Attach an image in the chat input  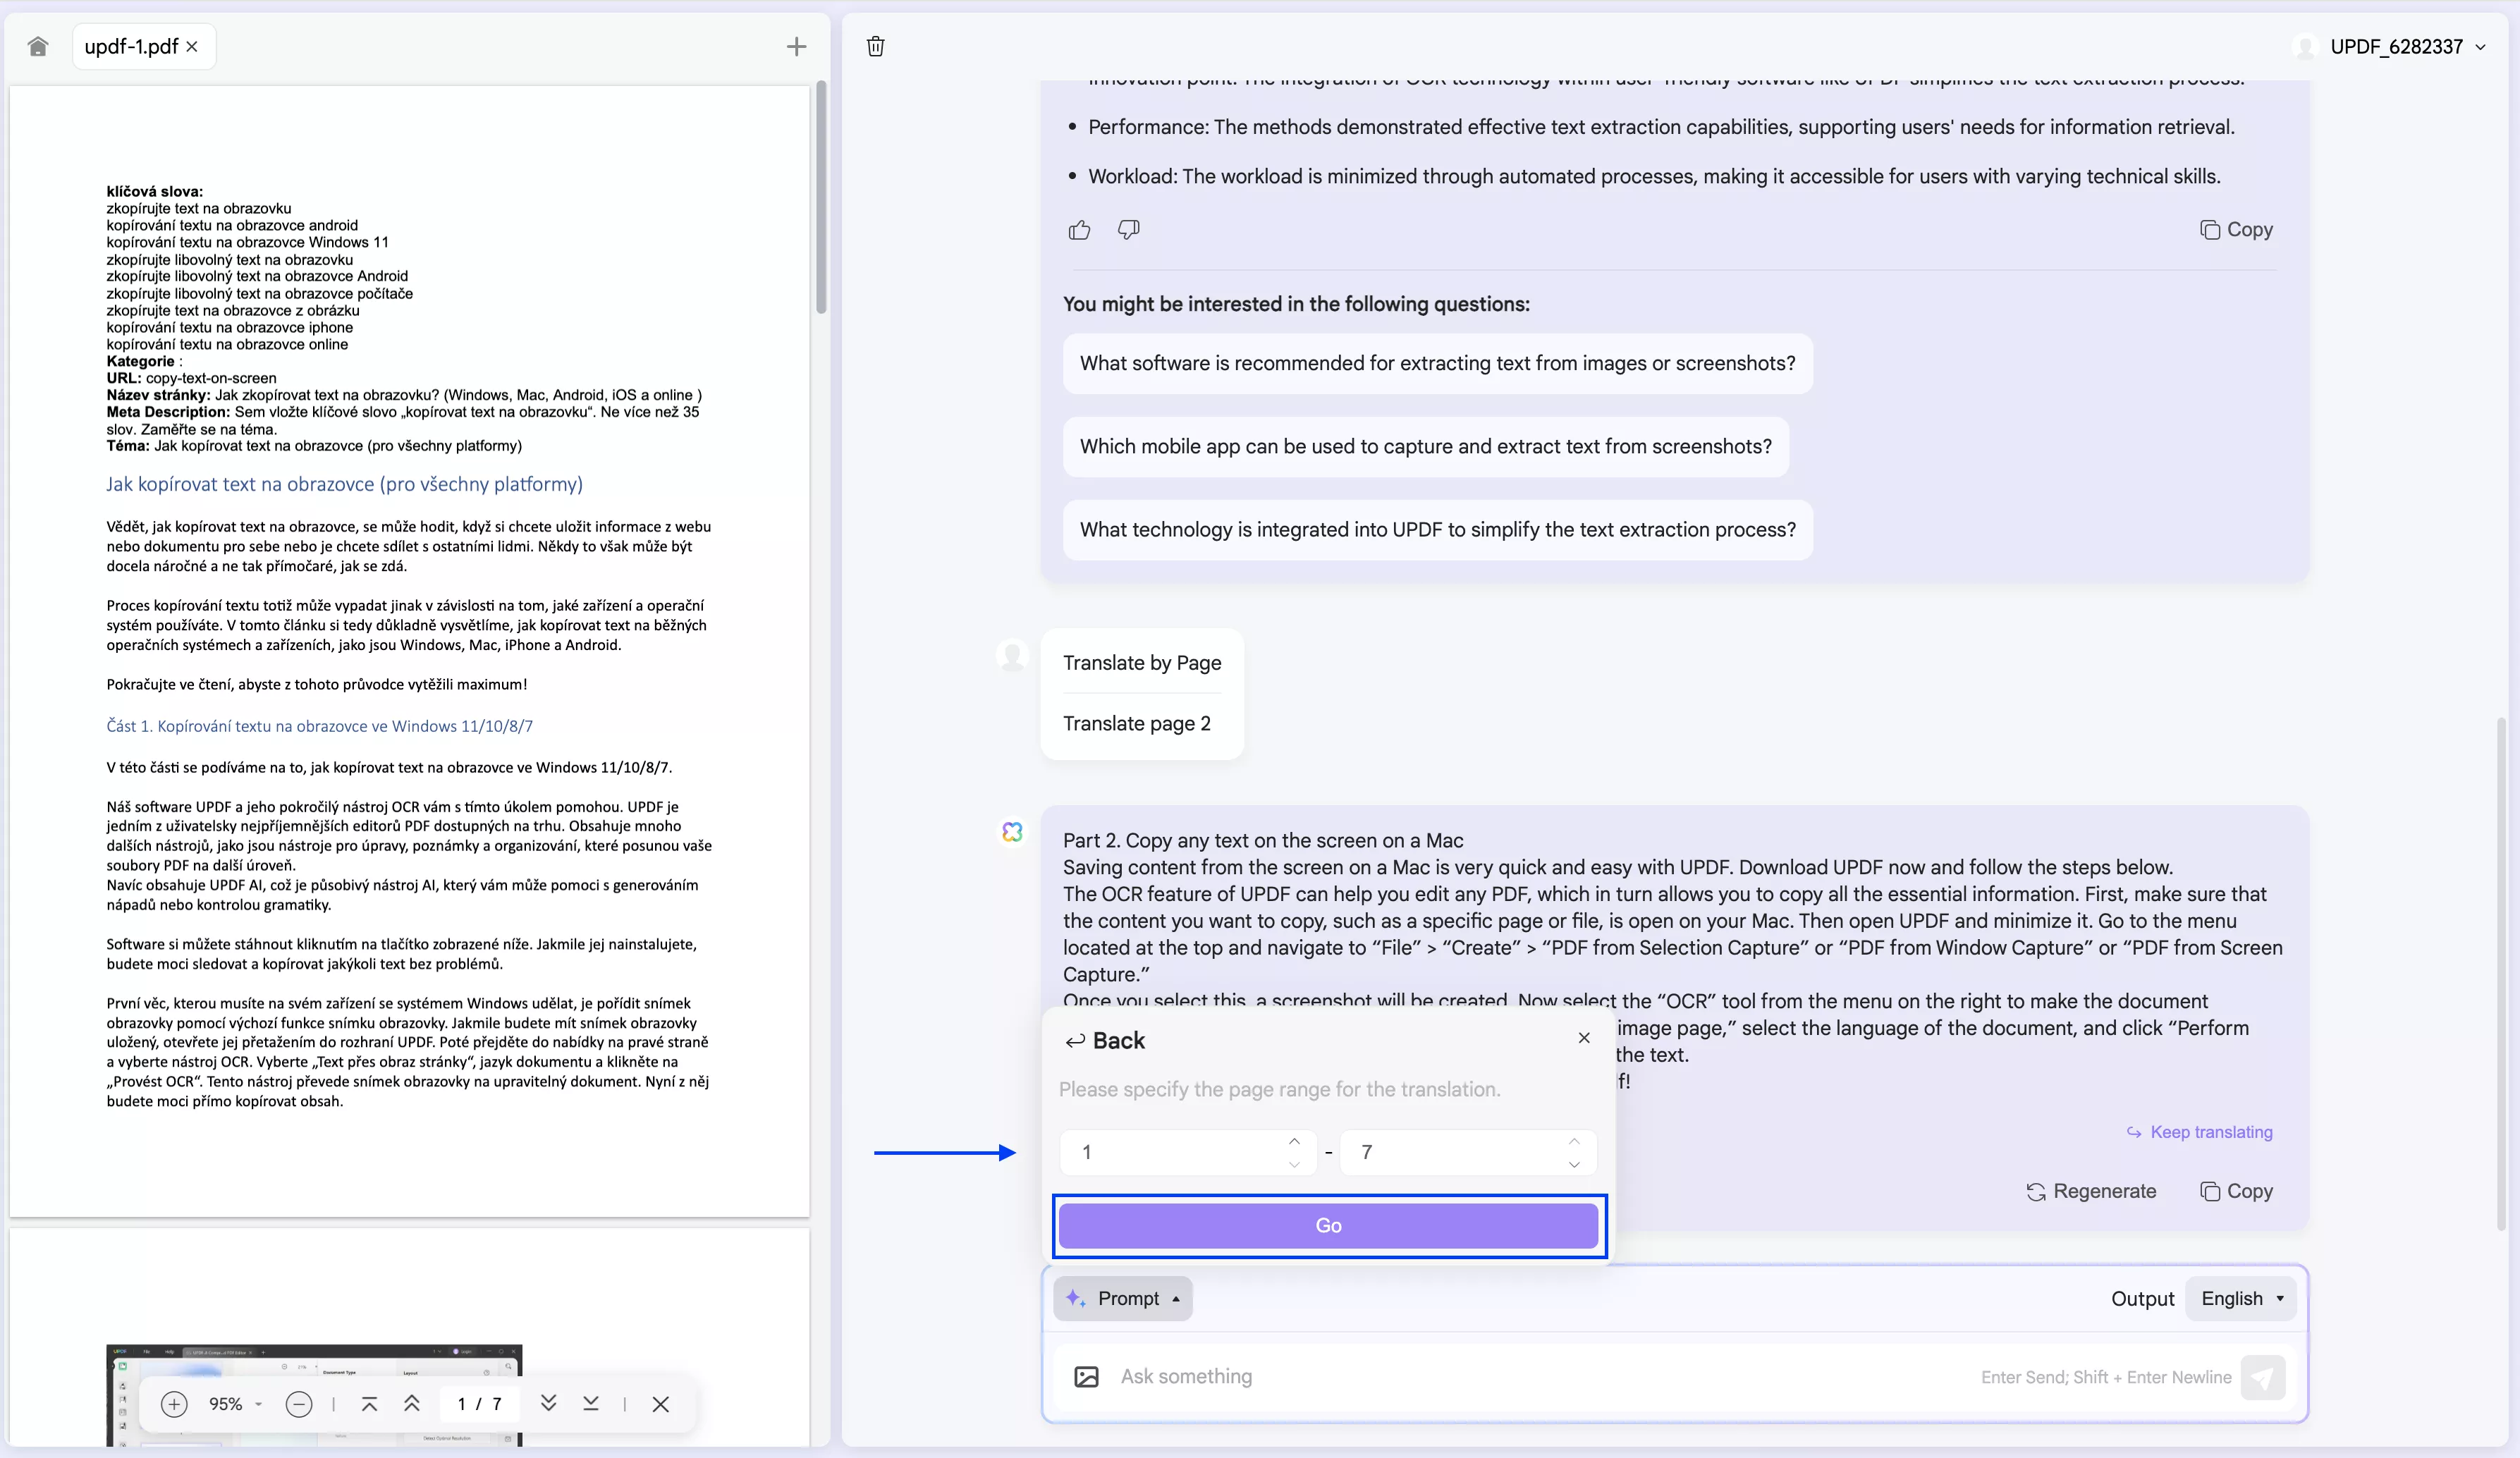[x=1086, y=1377]
